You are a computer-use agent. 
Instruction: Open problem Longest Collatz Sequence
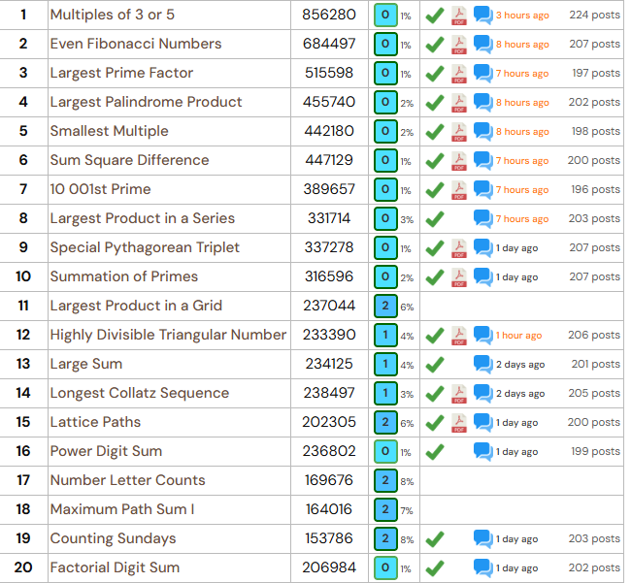point(140,393)
